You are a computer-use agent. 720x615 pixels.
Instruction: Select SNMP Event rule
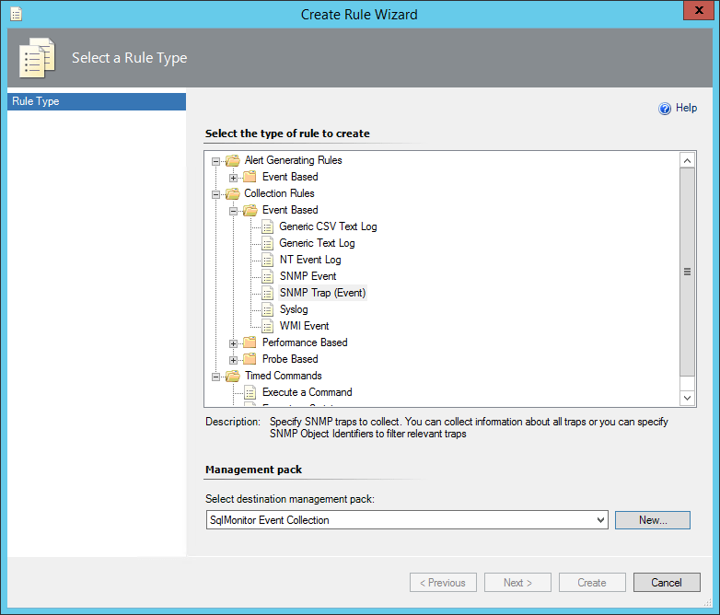tap(308, 276)
